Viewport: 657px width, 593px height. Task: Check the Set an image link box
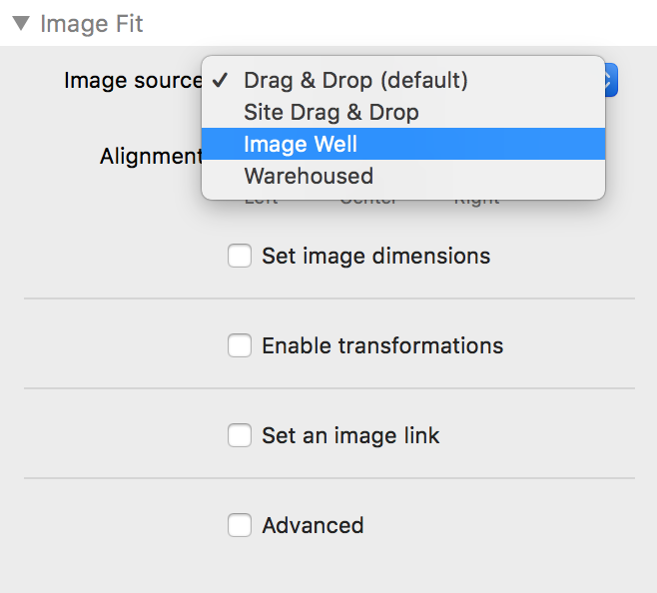coord(240,436)
